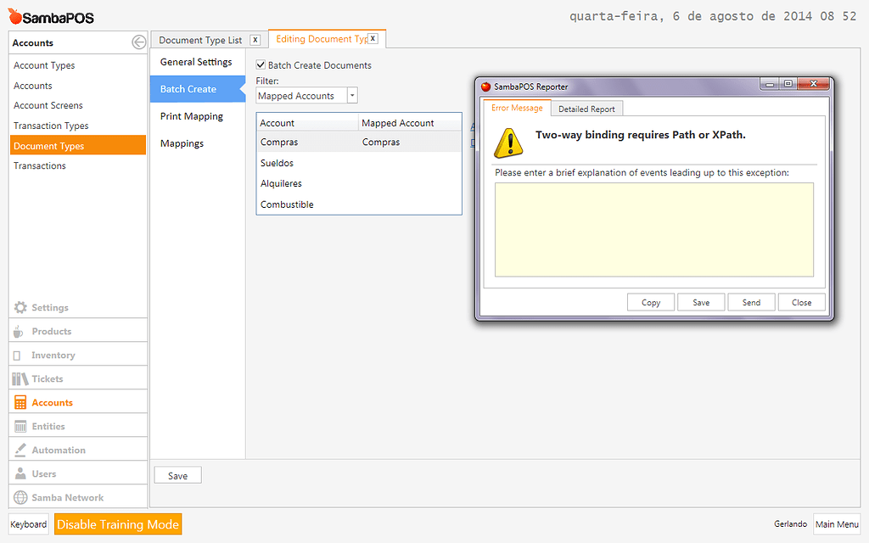Click the Save button
Image resolution: width=869 pixels, height=543 pixels.
pos(177,475)
